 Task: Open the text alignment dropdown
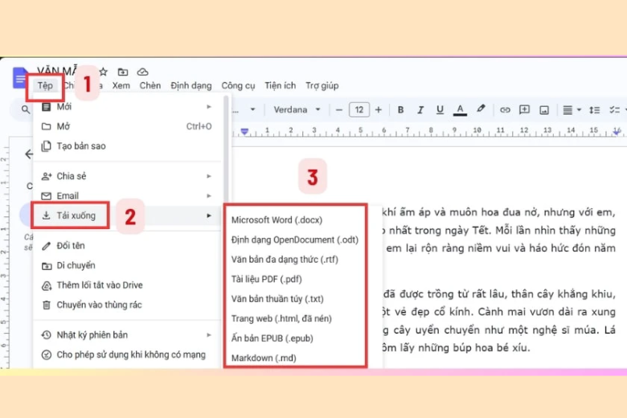click(572, 110)
